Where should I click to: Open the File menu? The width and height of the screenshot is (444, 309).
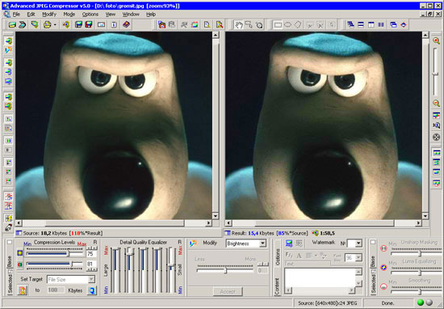pyautogui.click(x=16, y=15)
